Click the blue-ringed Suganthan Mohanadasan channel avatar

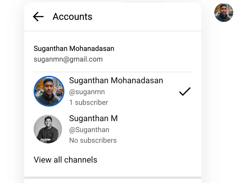point(49,91)
